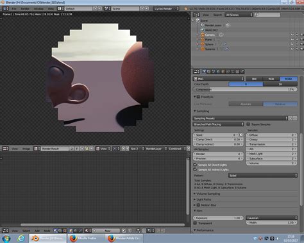This screenshot has height=243, width=304.
Task: Click the outliner editor type icon
Action: coord(196,15)
